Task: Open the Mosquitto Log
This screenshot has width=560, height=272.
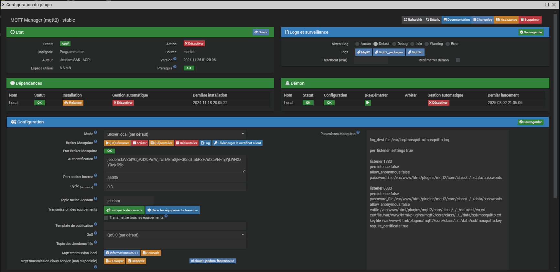Action: coord(205,143)
